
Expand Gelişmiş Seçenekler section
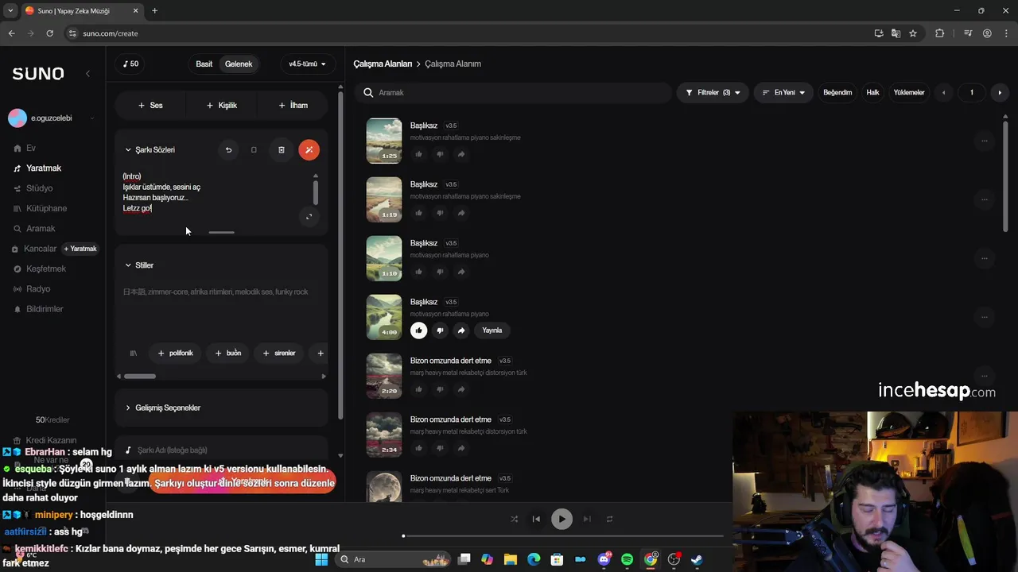(221, 408)
